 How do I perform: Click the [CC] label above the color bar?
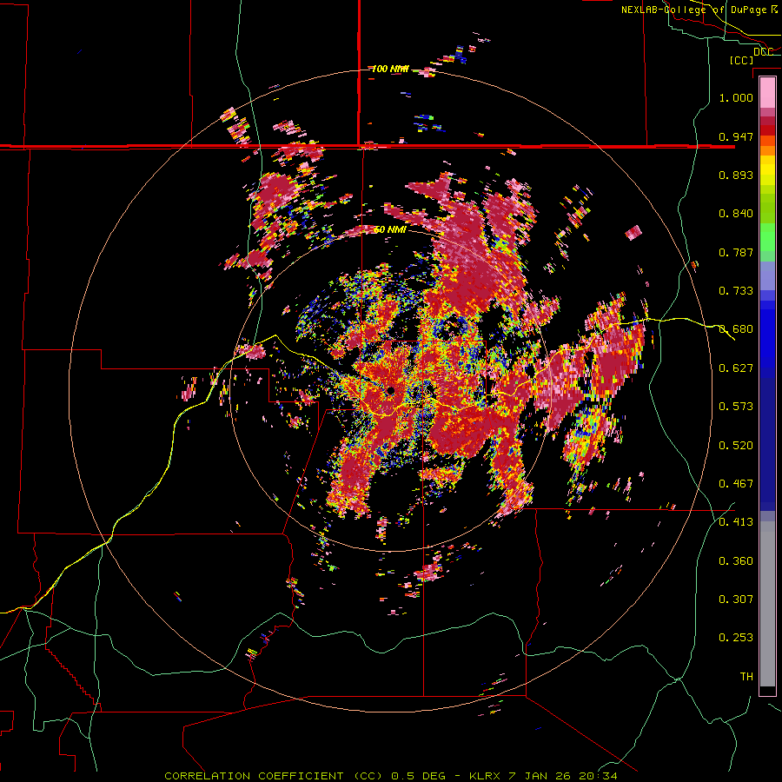pyautogui.click(x=741, y=60)
